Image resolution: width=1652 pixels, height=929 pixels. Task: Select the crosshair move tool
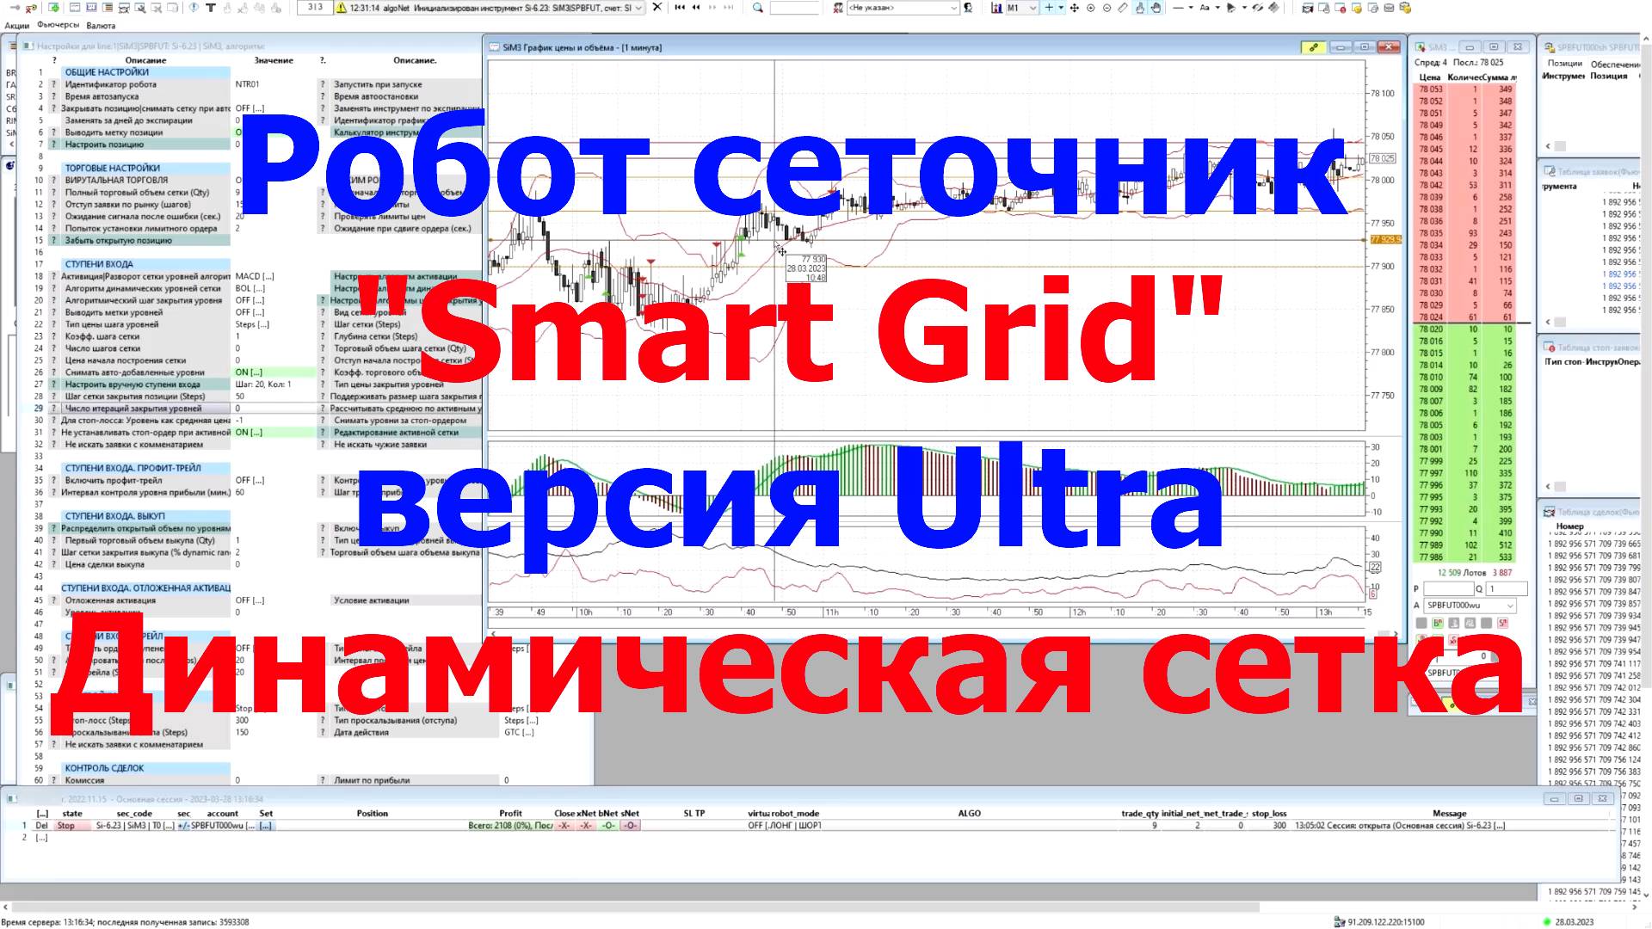(1075, 8)
